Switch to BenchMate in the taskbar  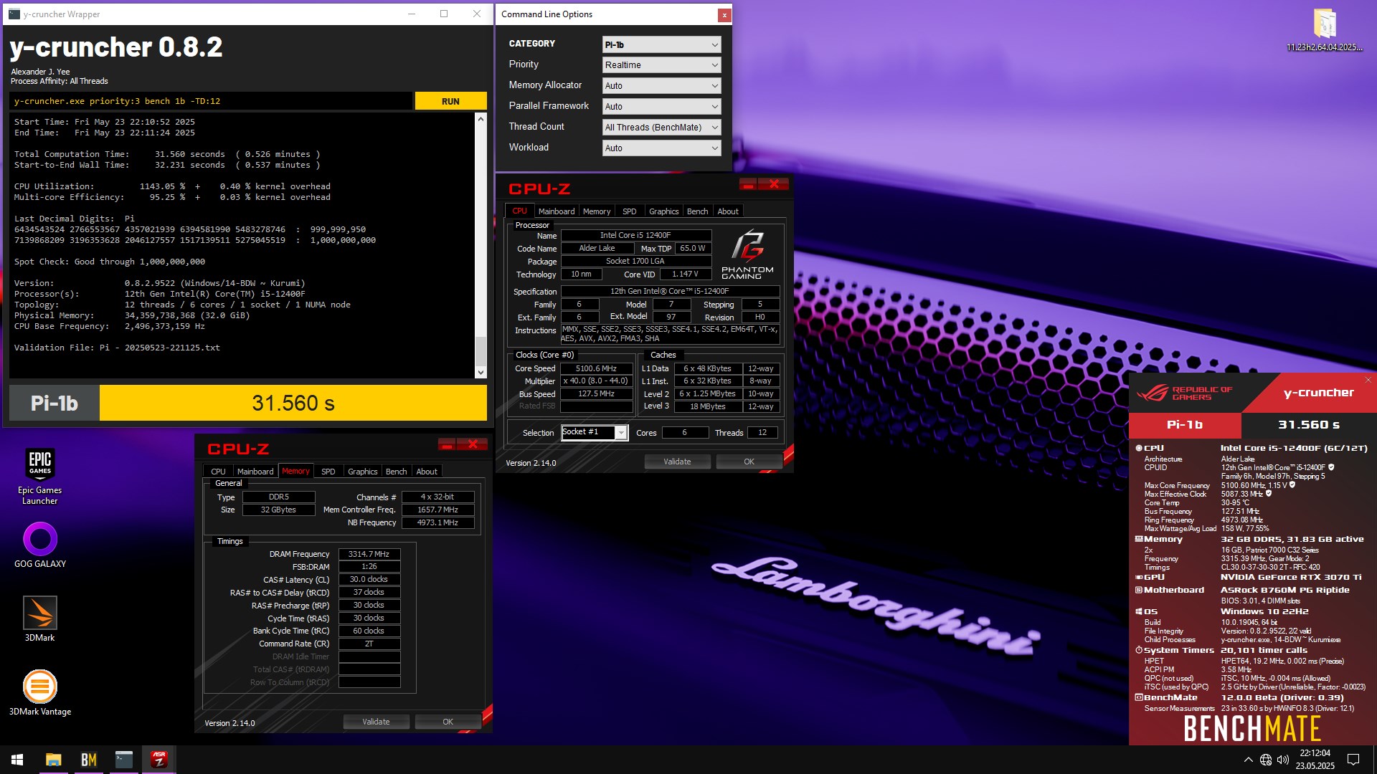[89, 760]
